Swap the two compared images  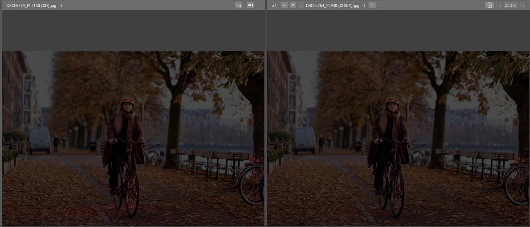pyautogui.click(x=293, y=5)
